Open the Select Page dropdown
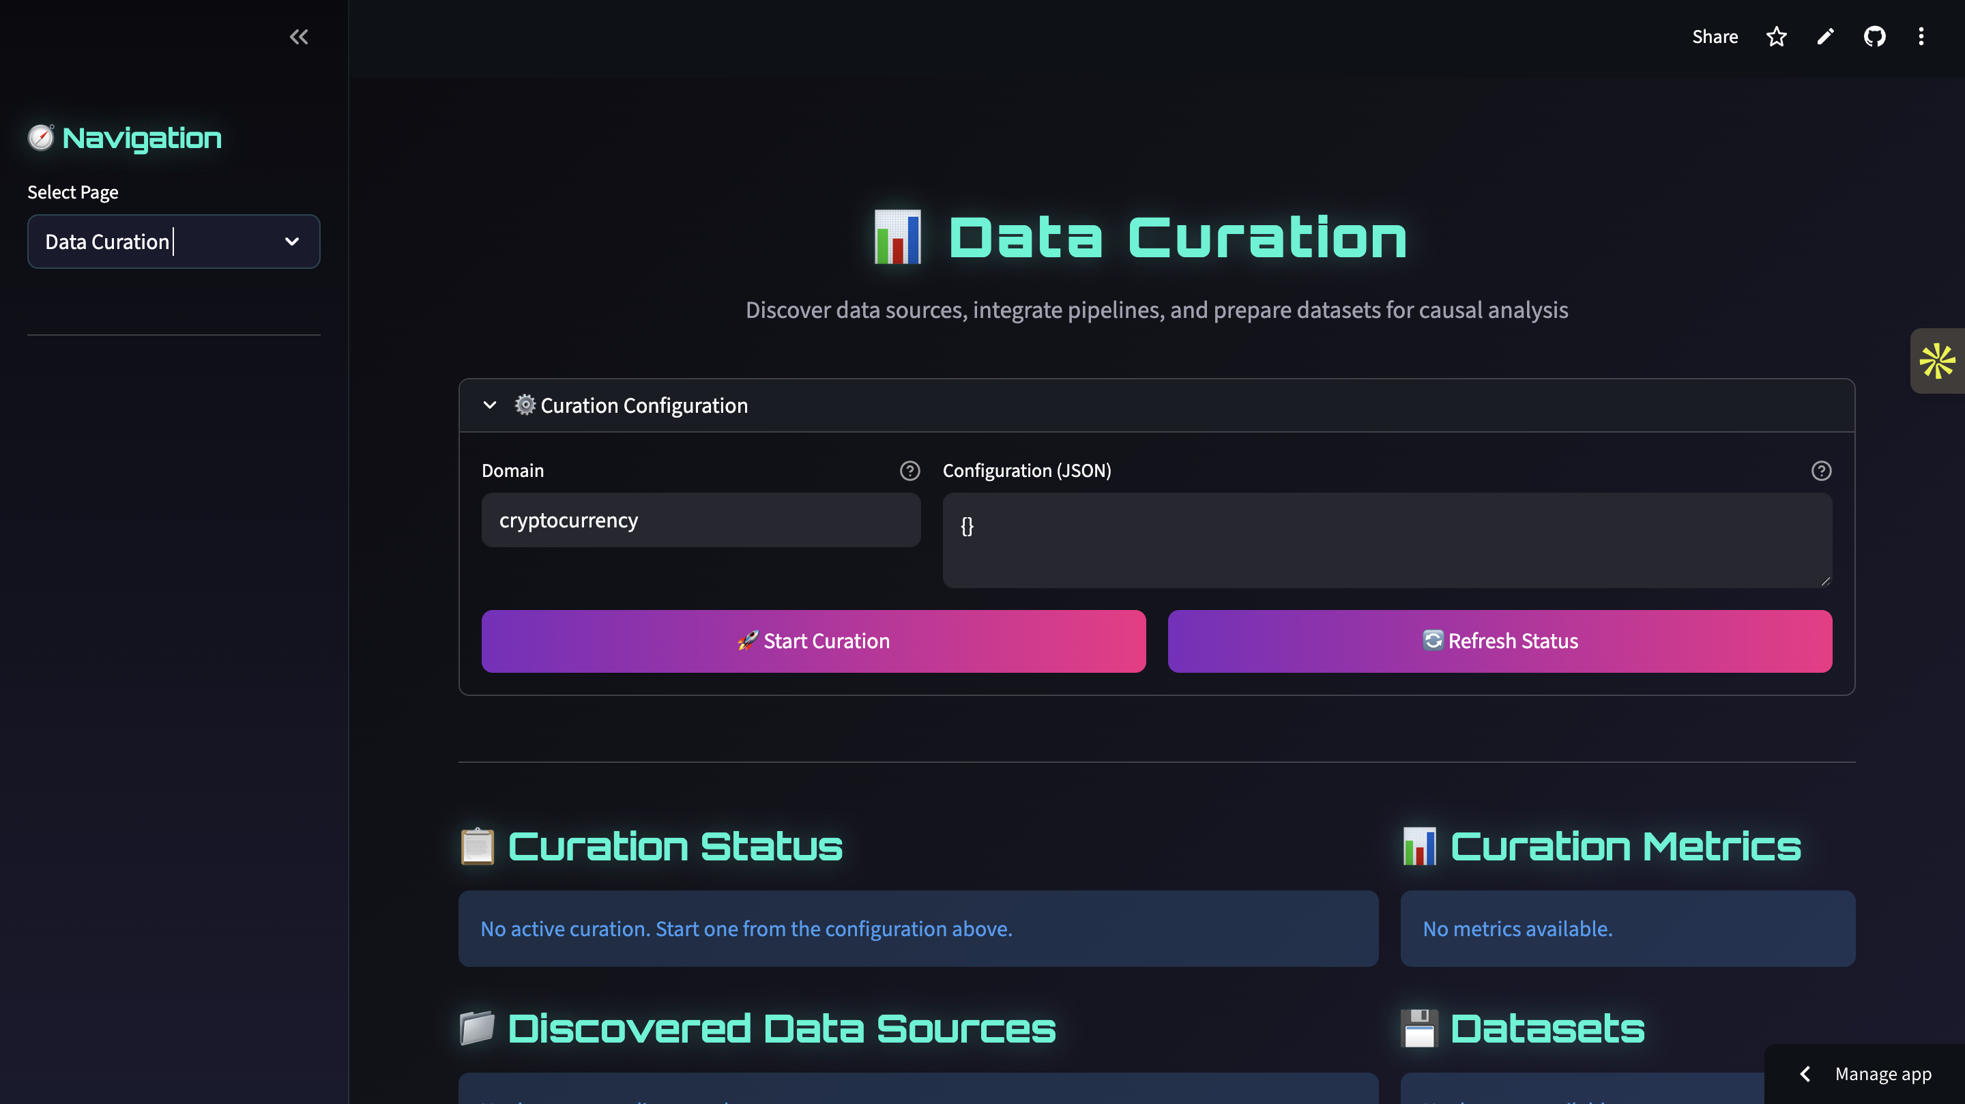 174,242
